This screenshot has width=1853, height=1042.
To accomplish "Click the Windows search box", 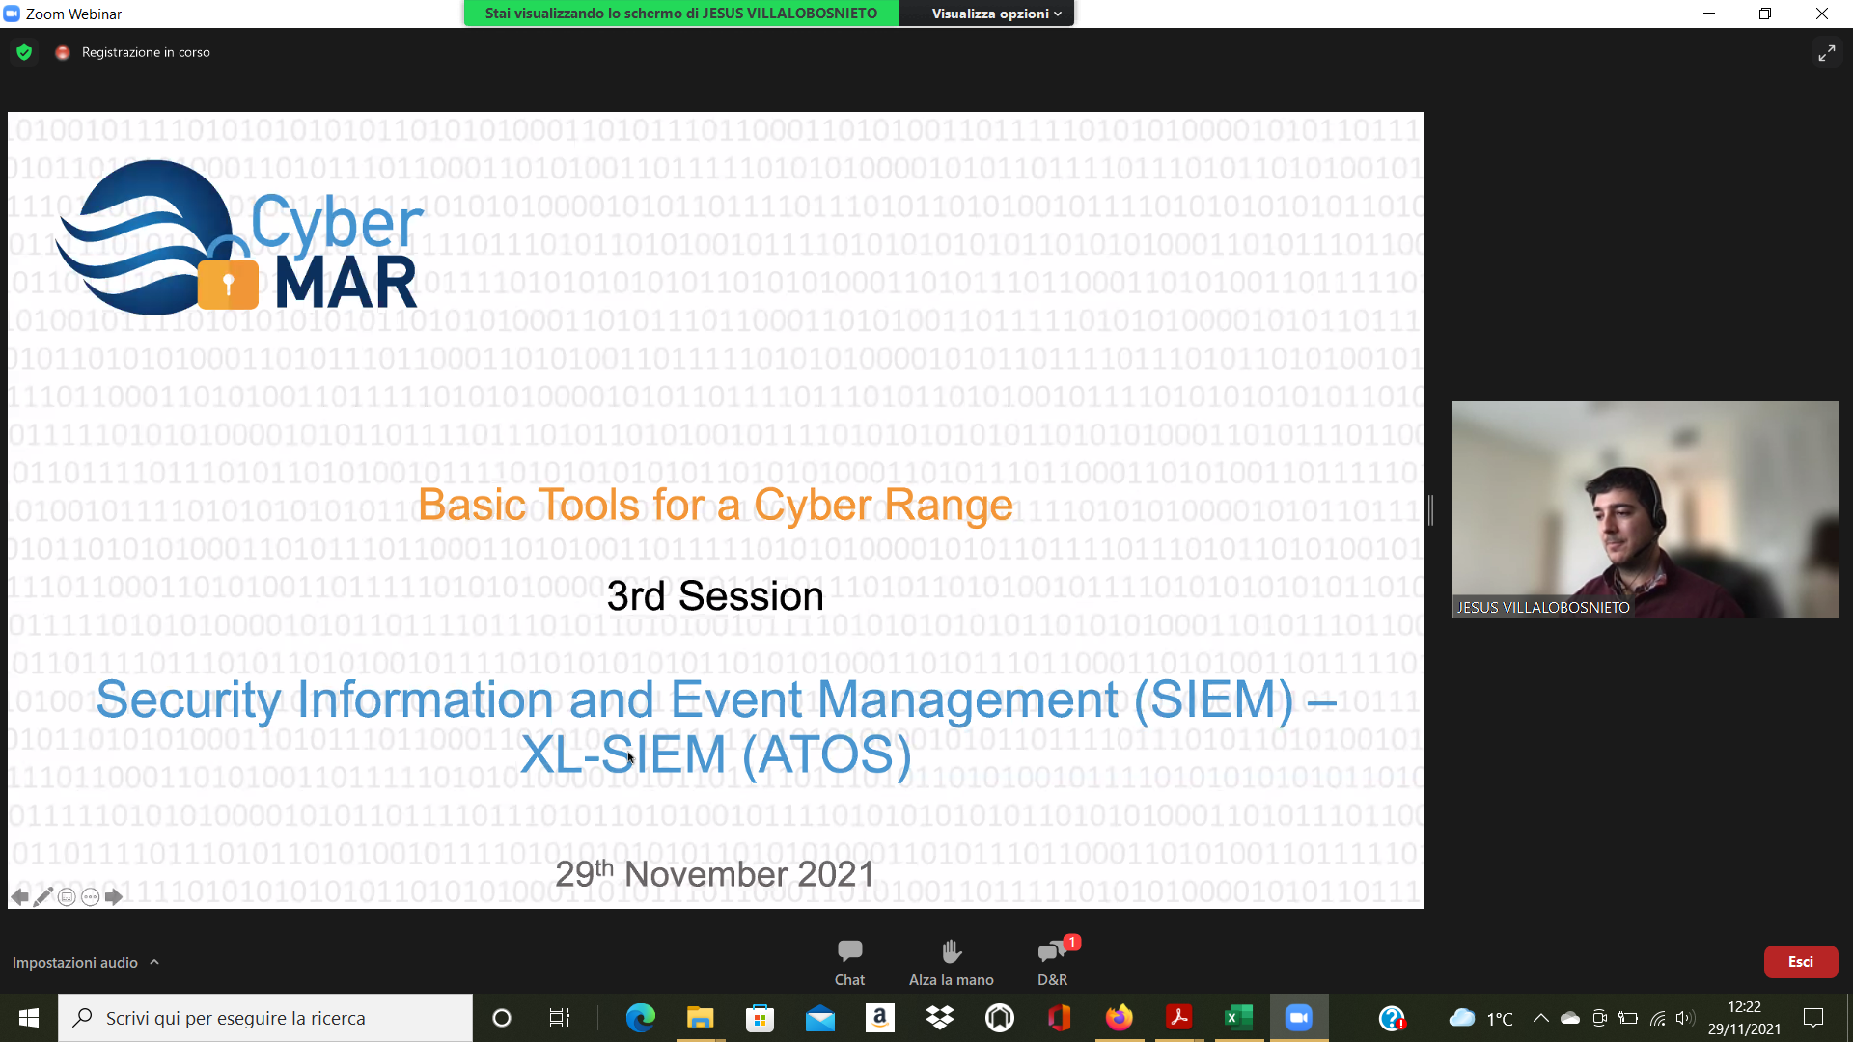I will 265,1018.
